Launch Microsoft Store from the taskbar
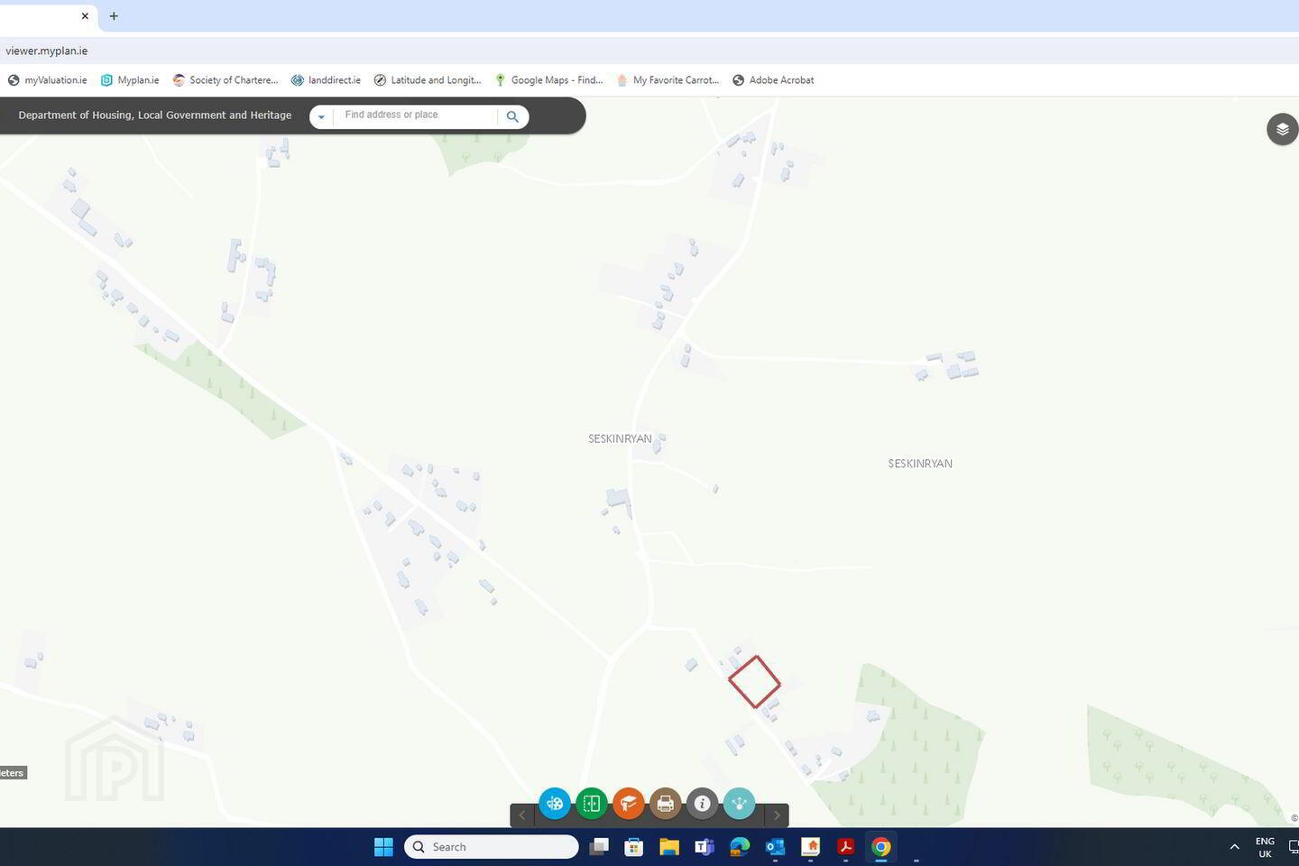Image resolution: width=1299 pixels, height=866 pixels. tap(634, 846)
